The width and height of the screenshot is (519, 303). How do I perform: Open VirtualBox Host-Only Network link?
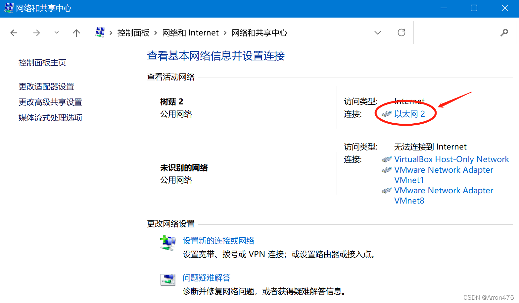pyautogui.click(x=451, y=159)
